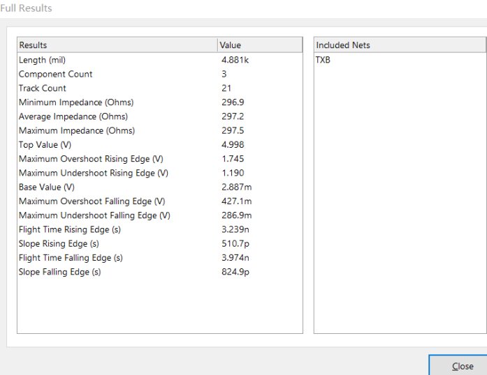
Task: Select the Slope Rising Edge (s) row
Action: click(x=160, y=243)
